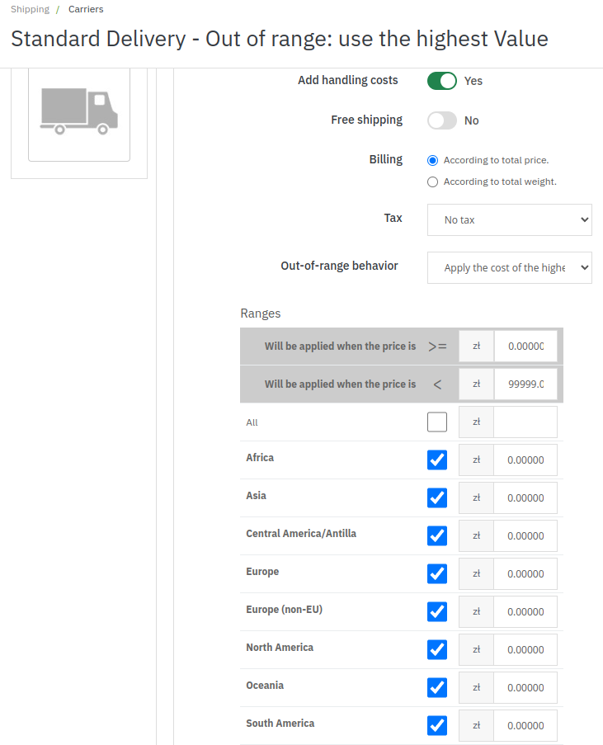Select billing According to total price
603x745 pixels.
click(432, 161)
